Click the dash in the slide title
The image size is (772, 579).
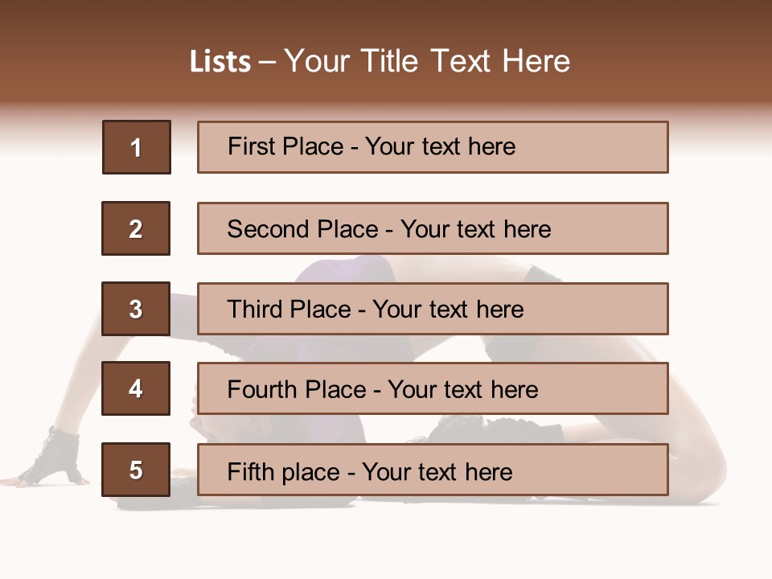(267, 63)
